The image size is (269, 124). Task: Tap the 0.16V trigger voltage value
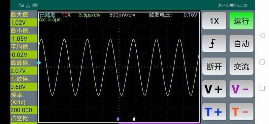click(x=191, y=15)
